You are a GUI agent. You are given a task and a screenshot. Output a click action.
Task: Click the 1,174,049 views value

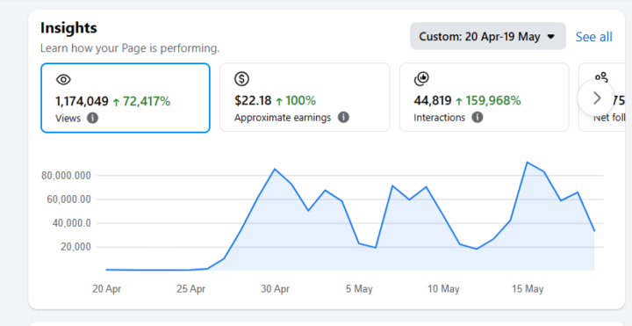tap(82, 101)
